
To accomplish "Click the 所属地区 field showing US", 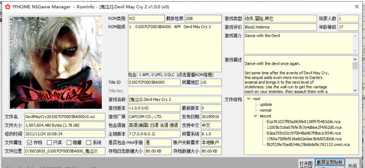I will [211, 82].
